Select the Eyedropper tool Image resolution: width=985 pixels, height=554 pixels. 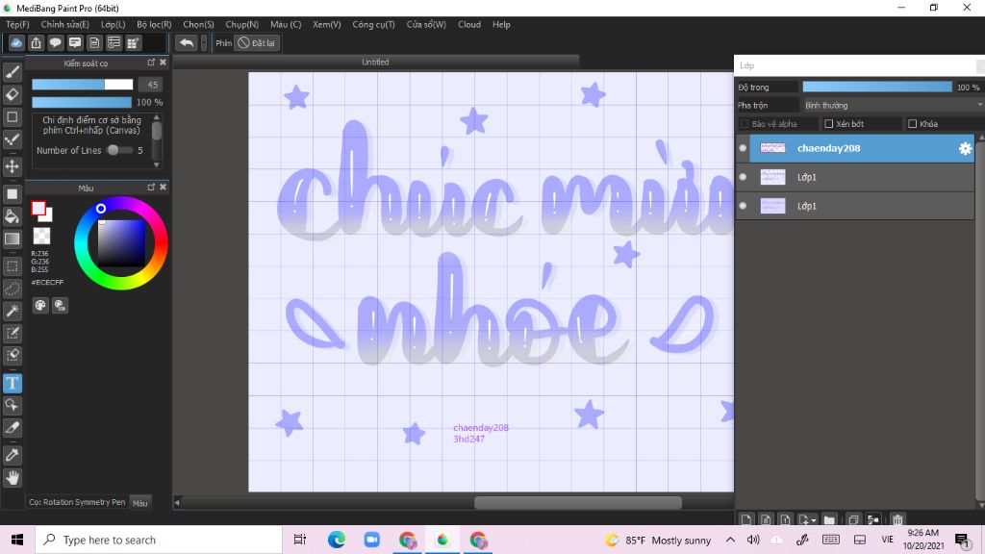click(x=12, y=455)
